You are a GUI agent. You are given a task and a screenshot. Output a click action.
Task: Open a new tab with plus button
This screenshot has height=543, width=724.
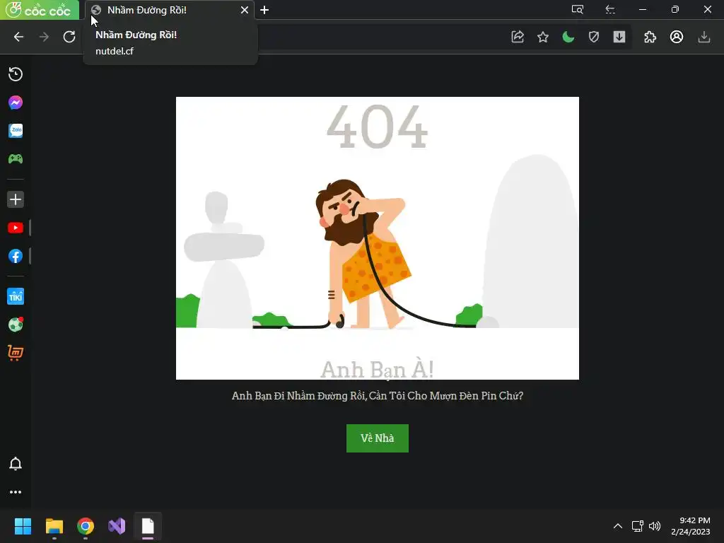coord(264,10)
